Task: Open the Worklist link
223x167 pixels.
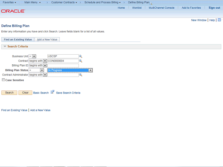Action: [x=137, y=8]
